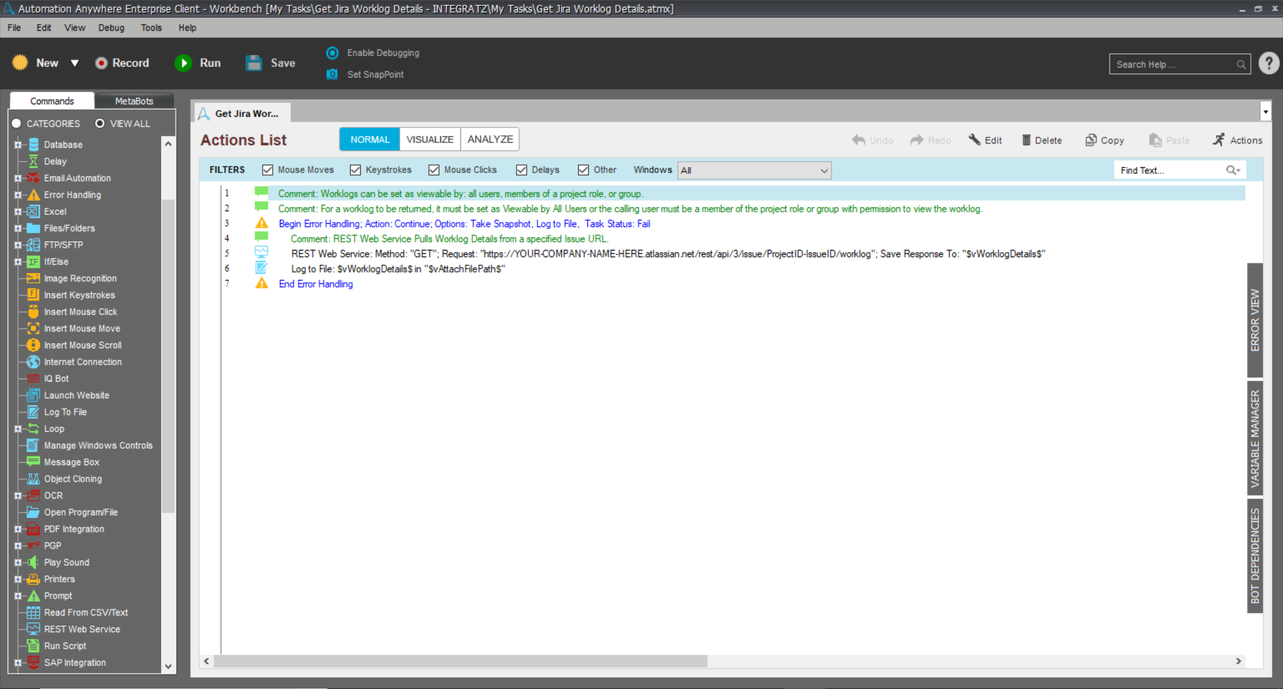Click the commands panel vertical scrollbar
Image resolution: width=1283 pixels, height=689 pixels.
168,356
